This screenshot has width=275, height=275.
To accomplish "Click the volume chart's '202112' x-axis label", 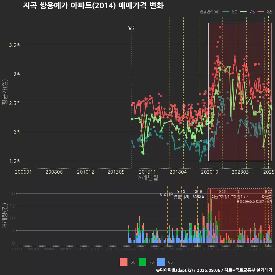I will pos(223,249).
